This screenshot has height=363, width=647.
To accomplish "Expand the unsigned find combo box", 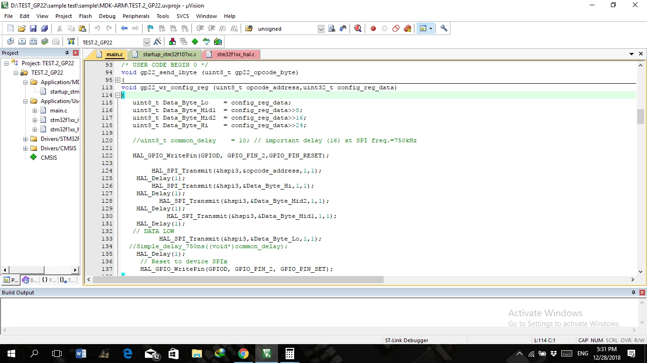I will [x=321, y=29].
